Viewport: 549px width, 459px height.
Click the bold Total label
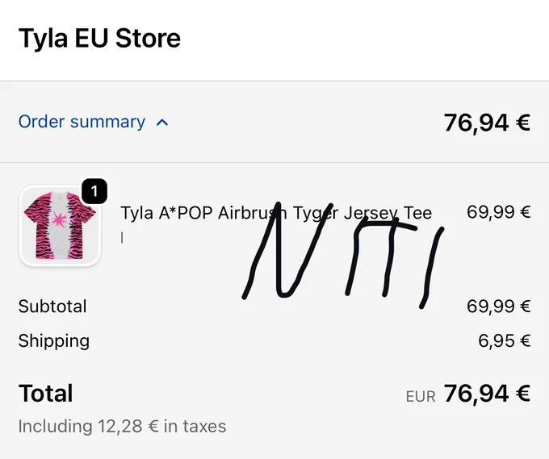(x=45, y=393)
